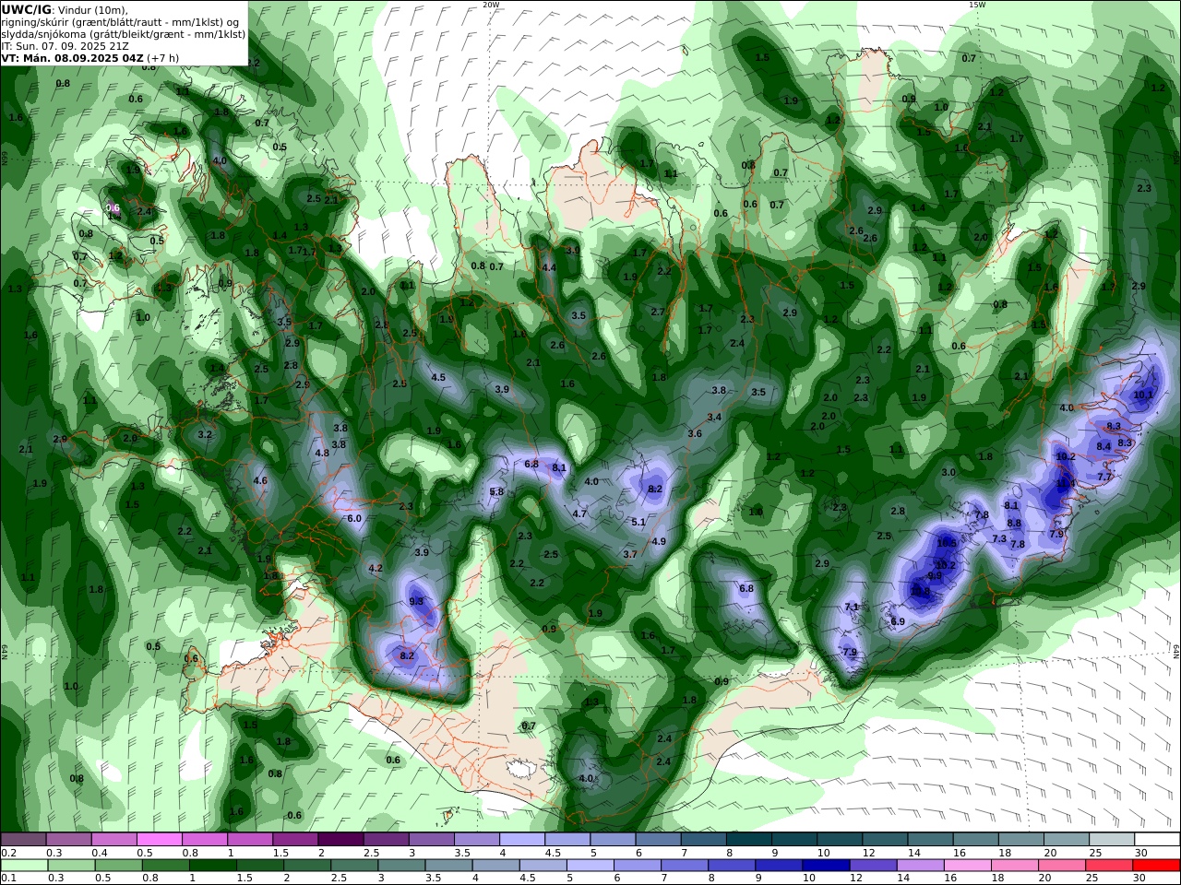1181x885 pixels.
Task: Click the 4.8 precipitation value on the map
Action: (x=322, y=453)
